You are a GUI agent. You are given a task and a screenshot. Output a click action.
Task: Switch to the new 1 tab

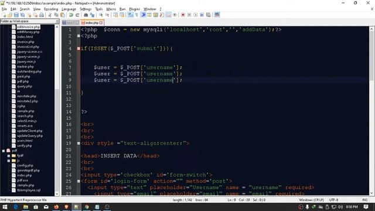(x=70, y=23)
